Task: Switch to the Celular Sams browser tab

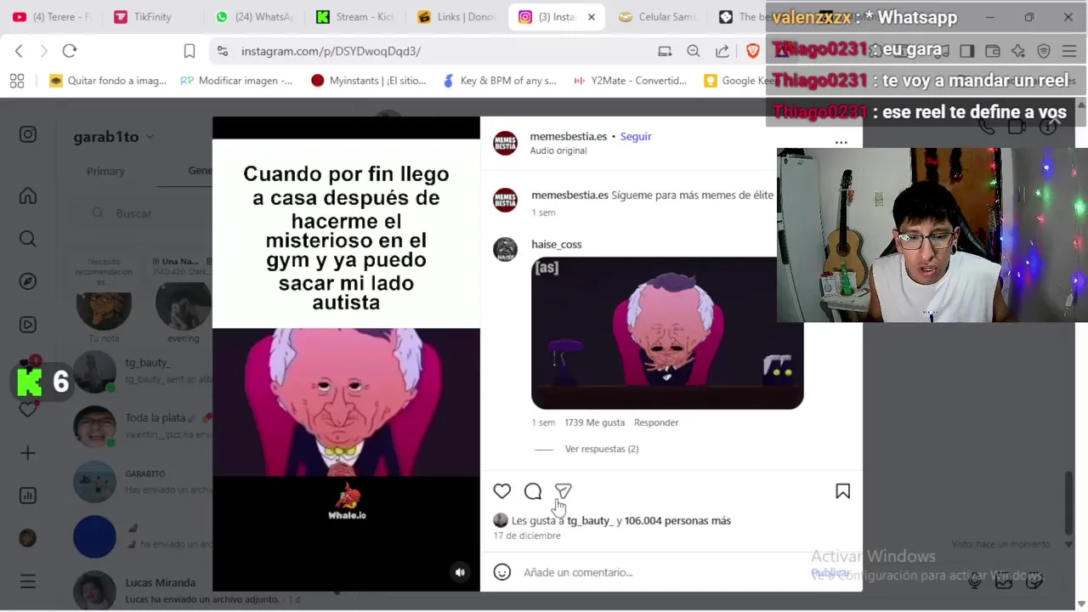Action: pos(657,17)
